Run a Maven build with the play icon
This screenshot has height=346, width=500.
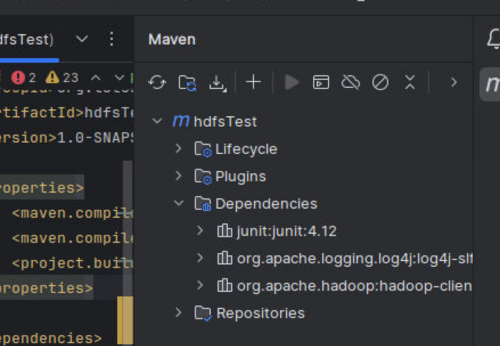[x=291, y=82]
